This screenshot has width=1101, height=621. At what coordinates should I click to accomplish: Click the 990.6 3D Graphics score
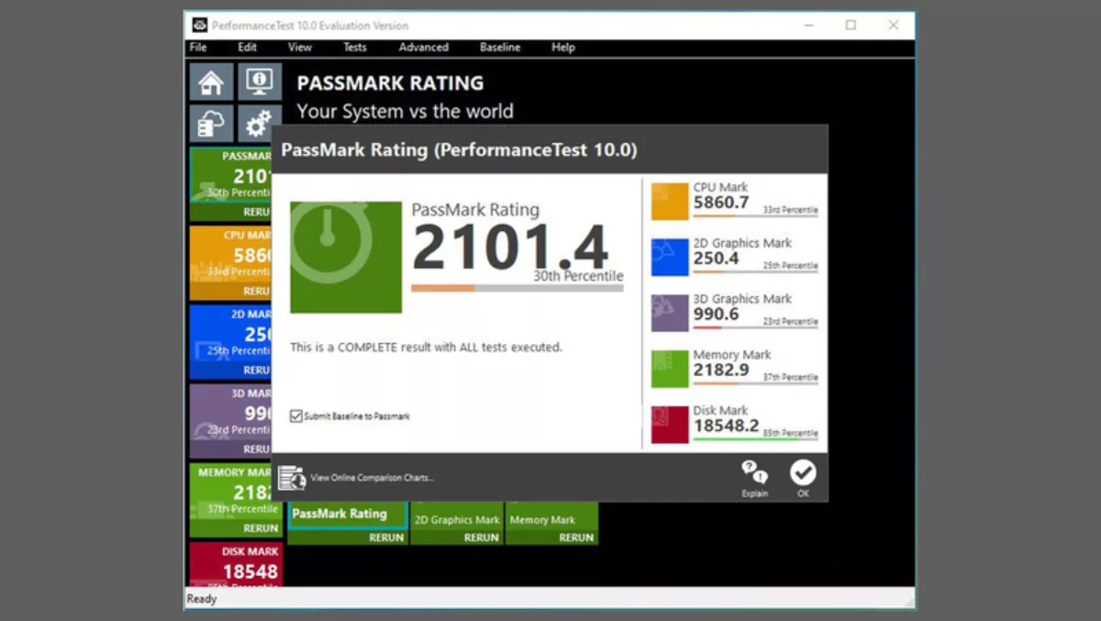coord(717,315)
